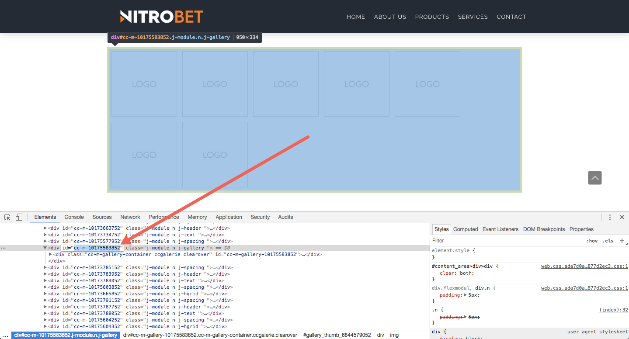Expand the cc-m-gallery-container div node
The image size is (629, 339).
point(51,254)
